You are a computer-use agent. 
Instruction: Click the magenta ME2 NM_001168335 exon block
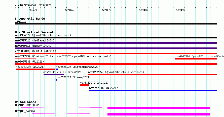(x=159, y=108)
